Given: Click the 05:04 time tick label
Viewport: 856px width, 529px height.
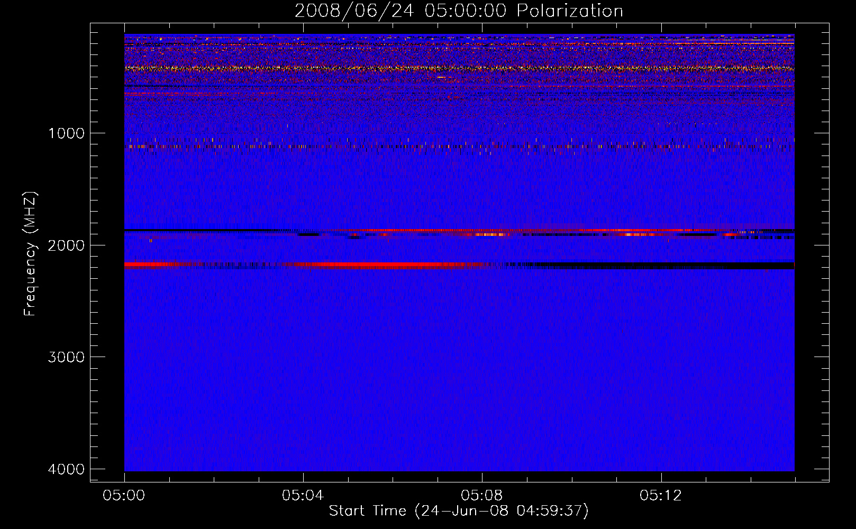Looking at the screenshot, I should (303, 496).
